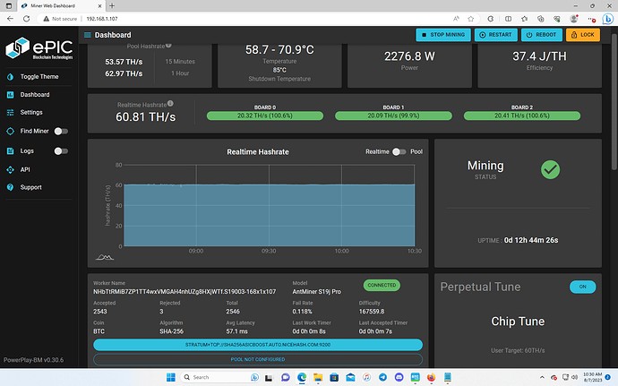Click the LOCK button
This screenshot has height=386, width=618.
[583, 35]
